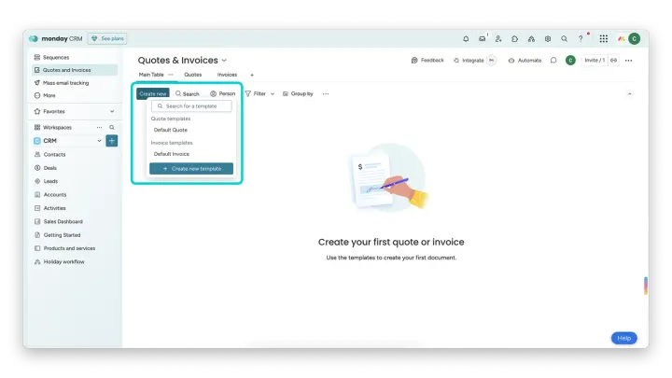Switch to the Main Table tab
The image size is (672, 378).
point(151,75)
